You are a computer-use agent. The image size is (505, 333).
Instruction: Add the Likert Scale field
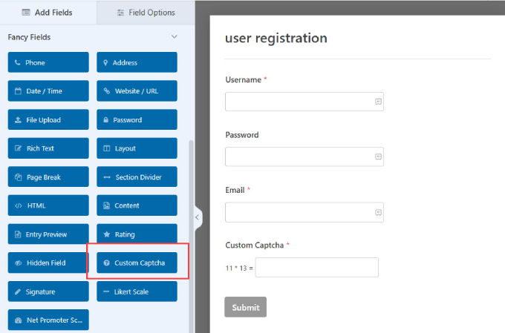pyautogui.click(x=137, y=291)
